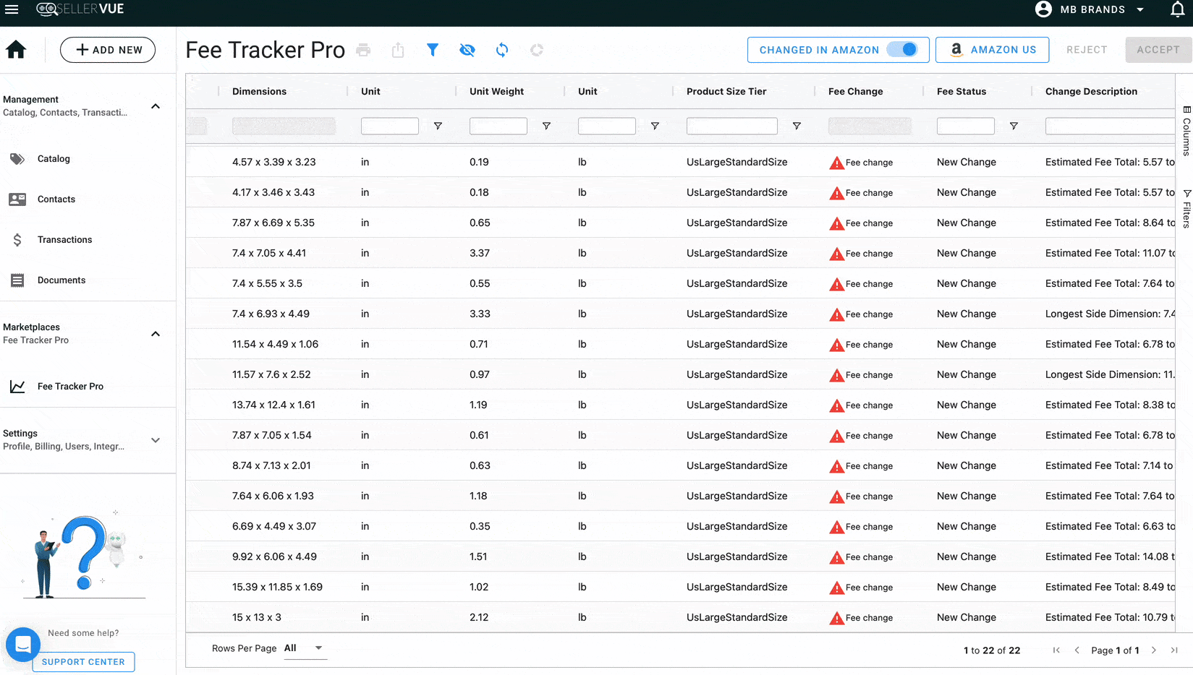Open the MB Brands account dropdown
1193x675 pixels.
(x=1140, y=9)
